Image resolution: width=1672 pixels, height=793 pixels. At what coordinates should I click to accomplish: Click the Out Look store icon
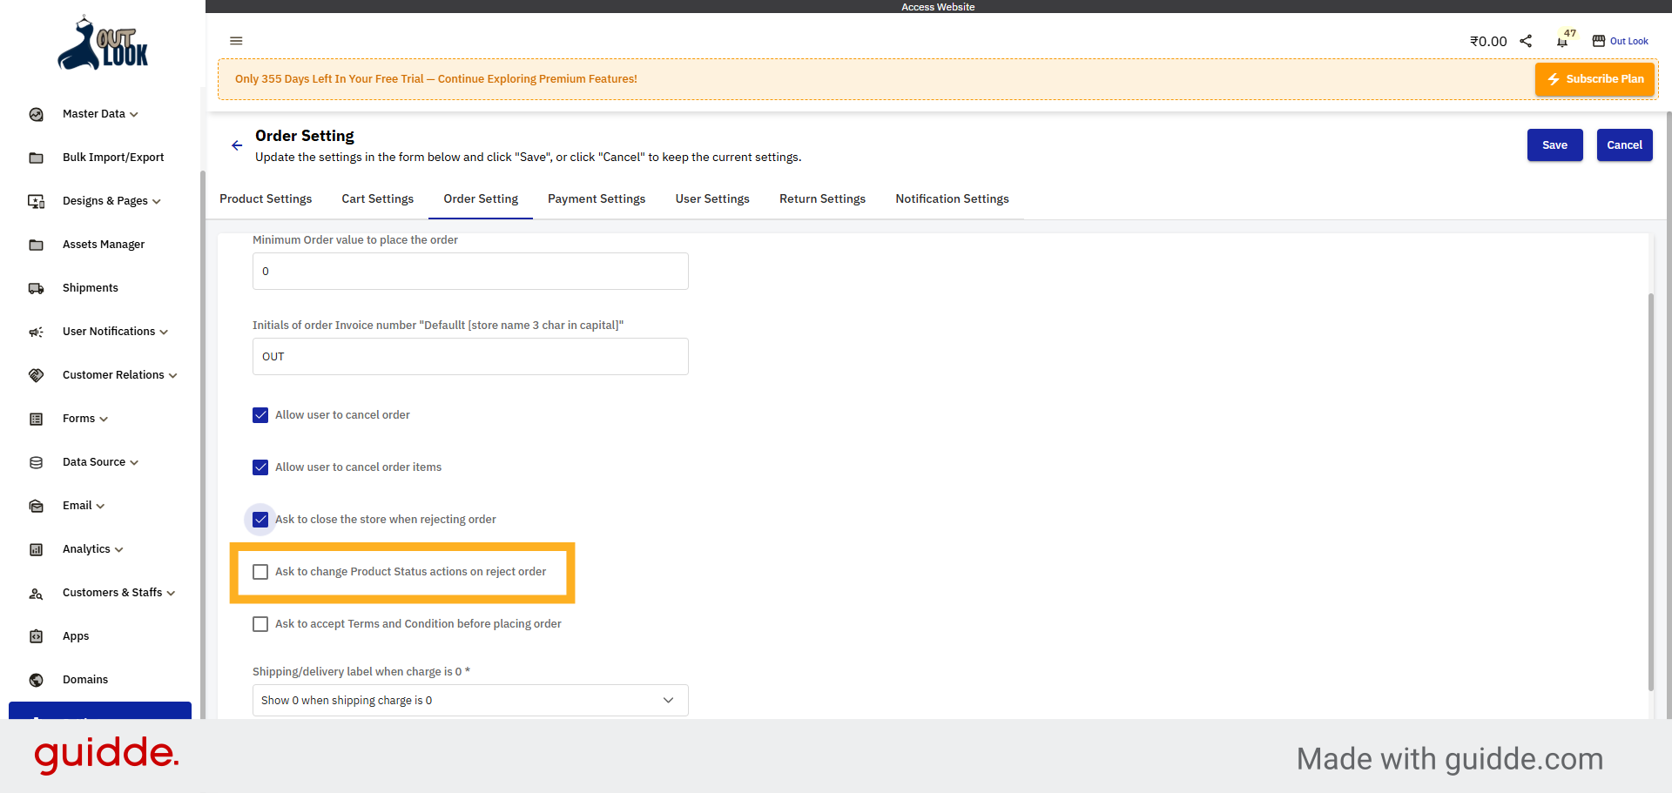(1599, 41)
